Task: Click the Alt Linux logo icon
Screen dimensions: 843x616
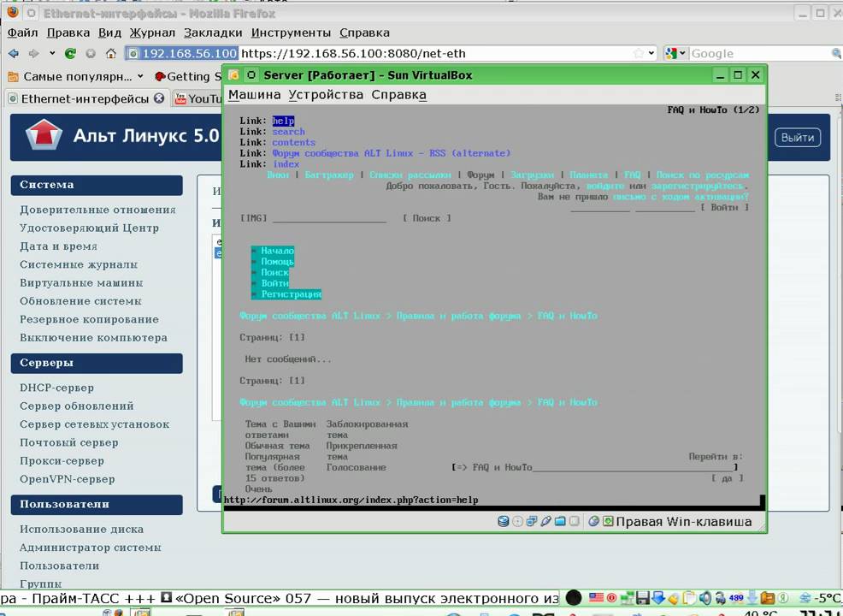Action: 44,134
